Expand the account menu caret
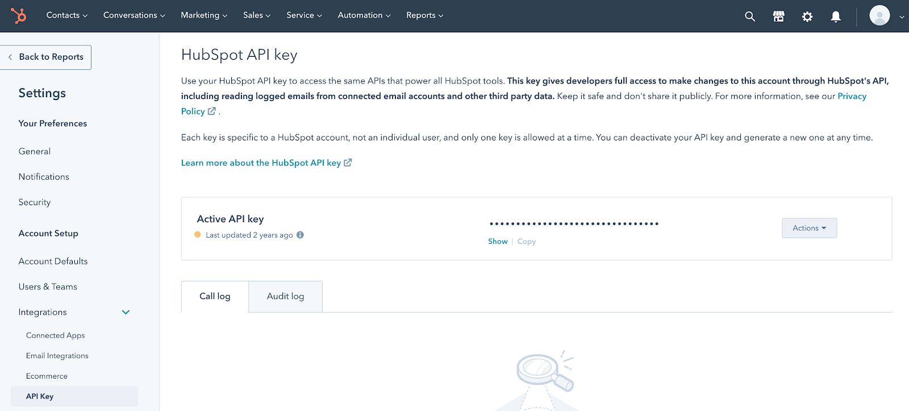 pyautogui.click(x=902, y=17)
